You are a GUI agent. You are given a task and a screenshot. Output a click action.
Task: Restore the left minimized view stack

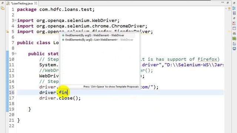point(3,3)
